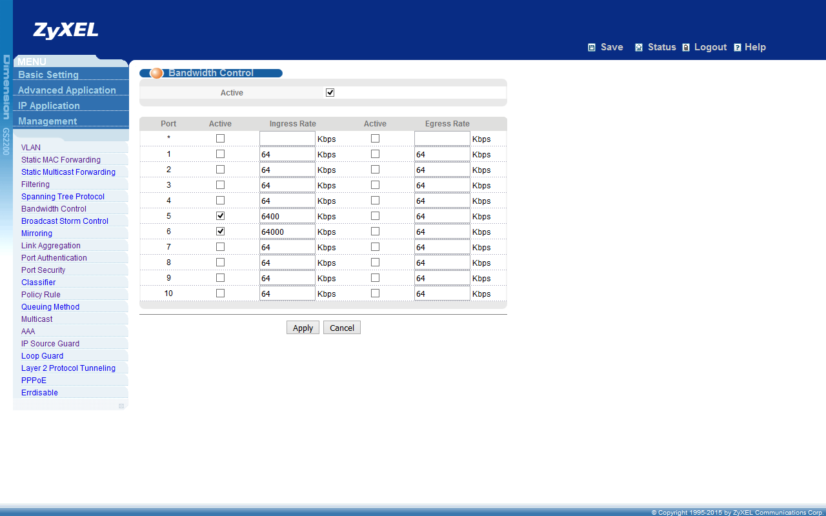Click the Status home icon
826x516 pixels.
(x=639, y=48)
